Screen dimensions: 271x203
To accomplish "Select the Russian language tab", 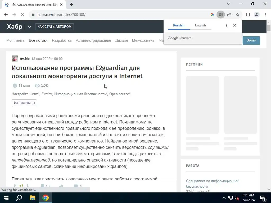I will coord(179,25).
